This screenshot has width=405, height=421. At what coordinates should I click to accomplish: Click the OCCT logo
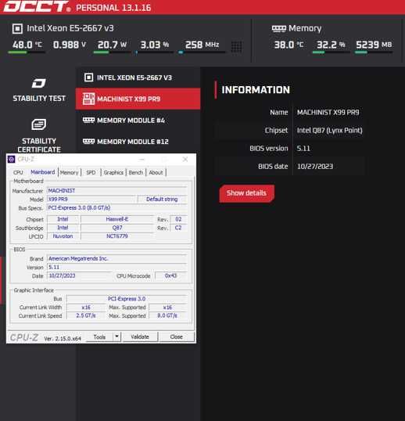pyautogui.click(x=37, y=6)
